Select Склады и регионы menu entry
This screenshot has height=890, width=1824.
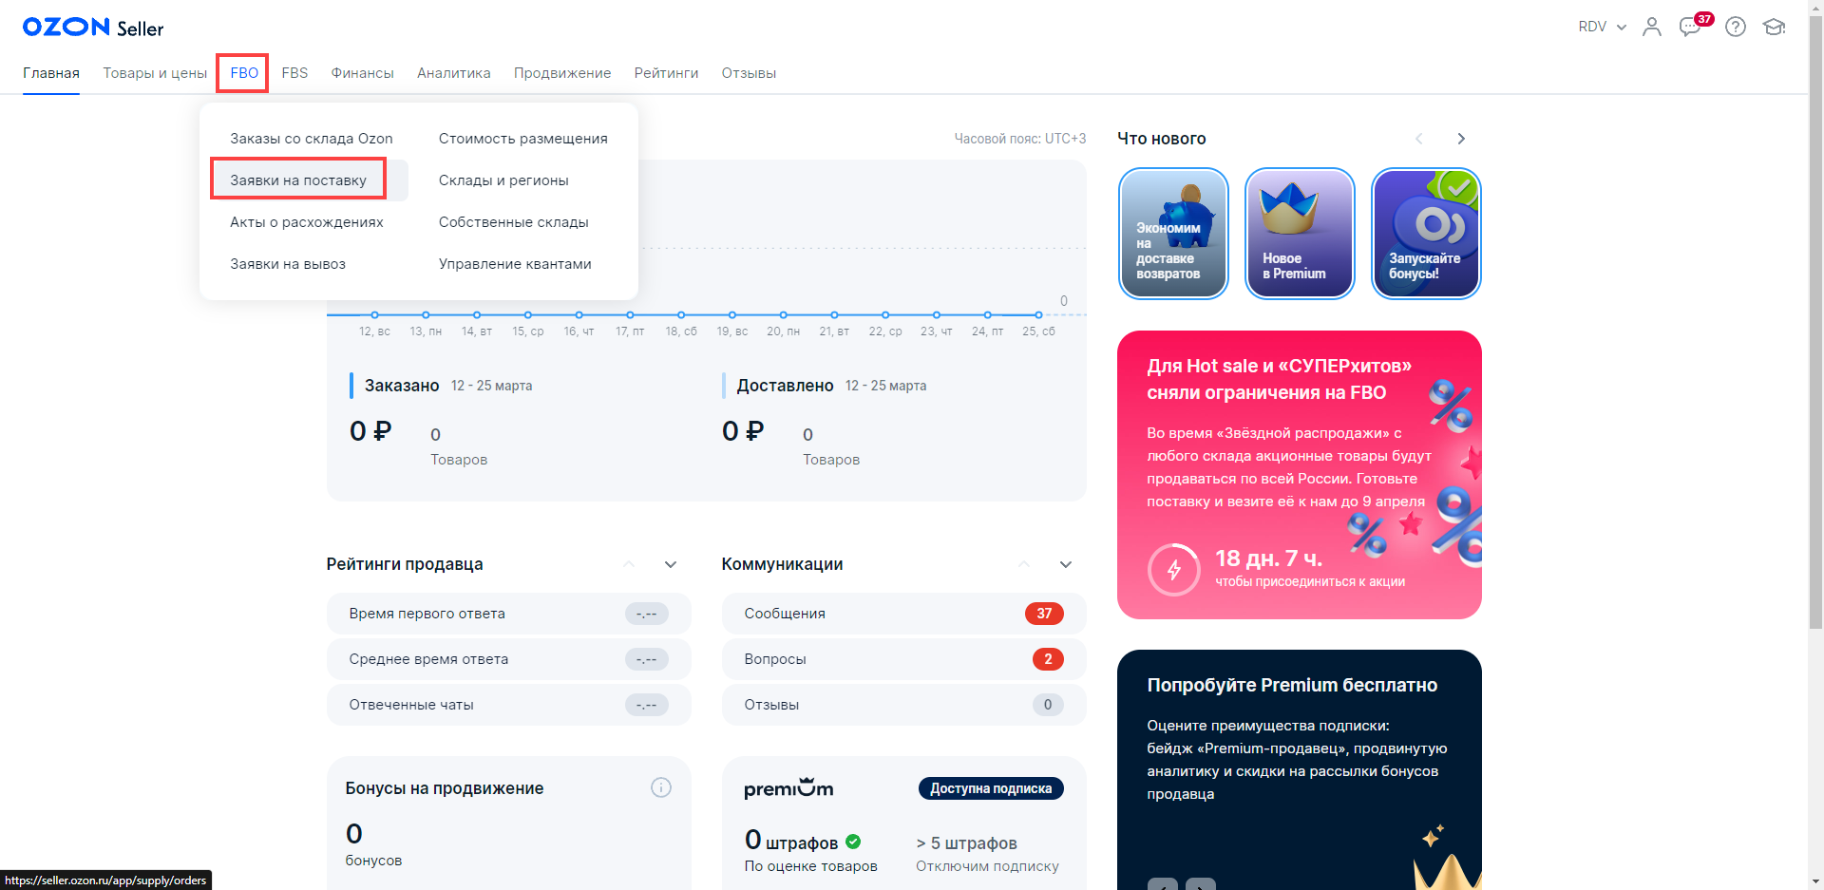point(503,180)
